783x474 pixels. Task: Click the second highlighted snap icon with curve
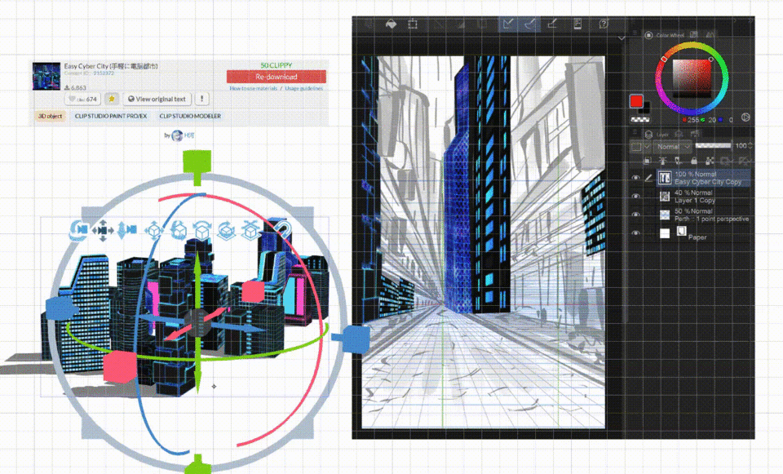[x=530, y=24]
